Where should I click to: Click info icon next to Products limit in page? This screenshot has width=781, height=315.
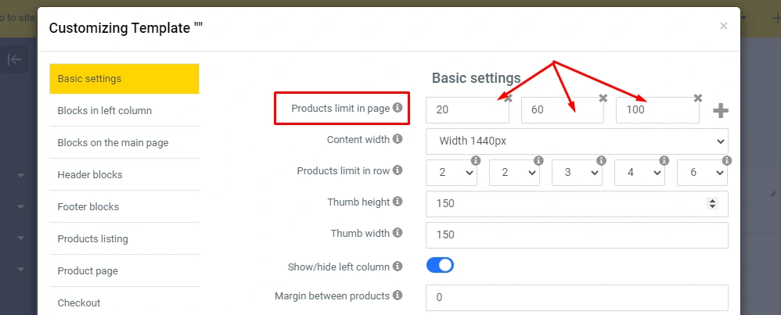[x=398, y=108]
